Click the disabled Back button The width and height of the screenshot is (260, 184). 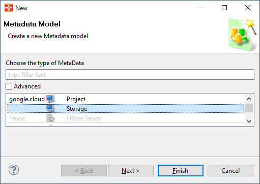(84, 170)
